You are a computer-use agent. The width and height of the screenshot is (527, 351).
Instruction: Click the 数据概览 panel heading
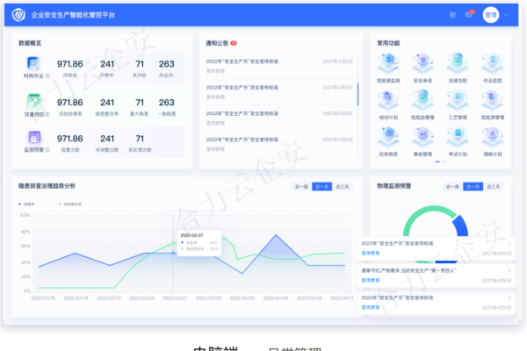click(30, 43)
